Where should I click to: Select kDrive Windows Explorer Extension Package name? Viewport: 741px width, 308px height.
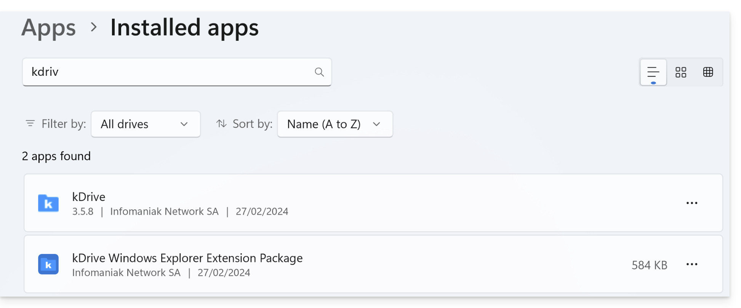tap(187, 258)
